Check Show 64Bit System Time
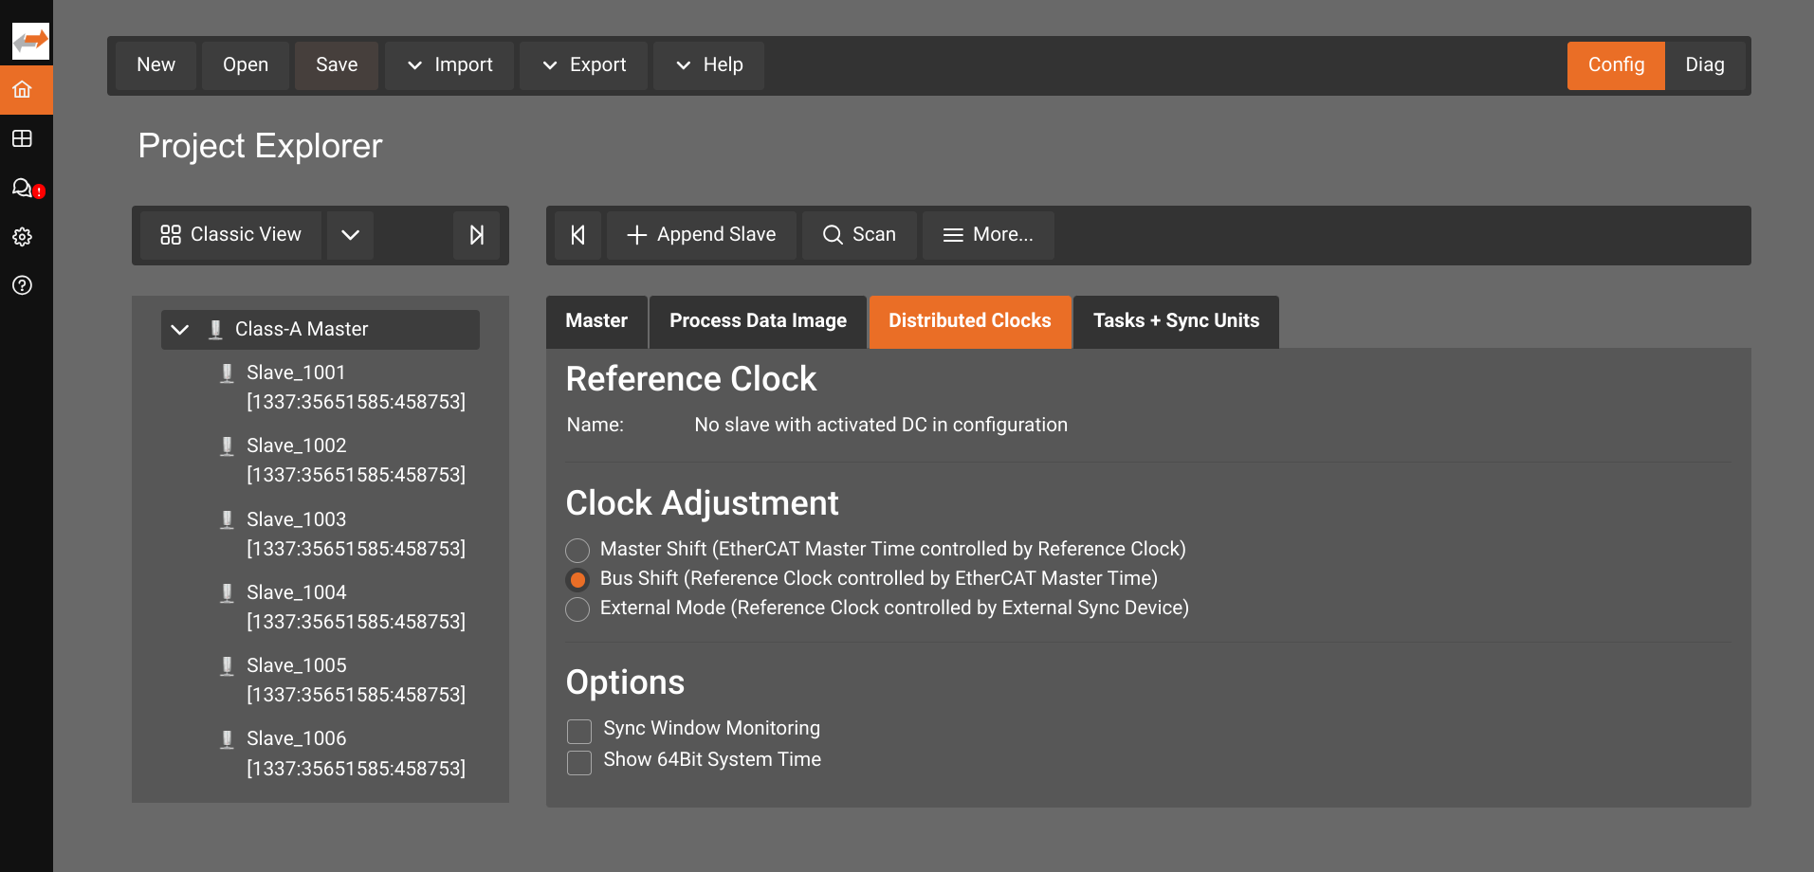The height and width of the screenshot is (872, 1814). (x=579, y=762)
